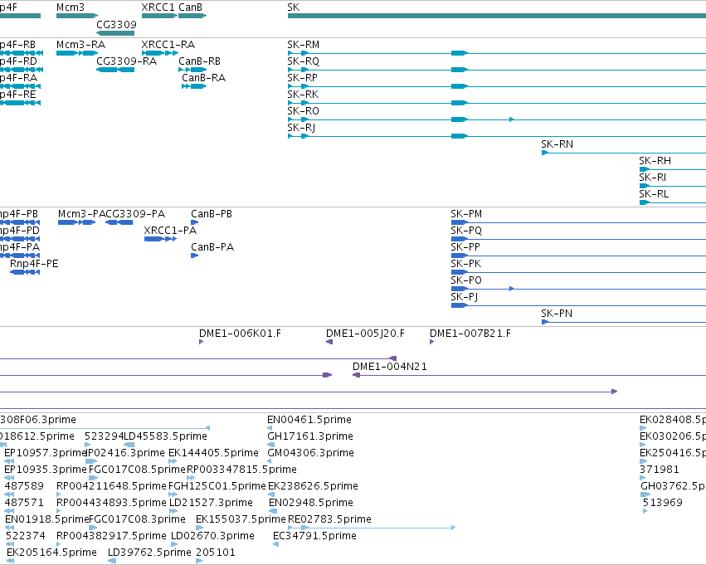Select BAC end DME1-005J20.F
This screenshot has width=706, height=565.
(365, 334)
